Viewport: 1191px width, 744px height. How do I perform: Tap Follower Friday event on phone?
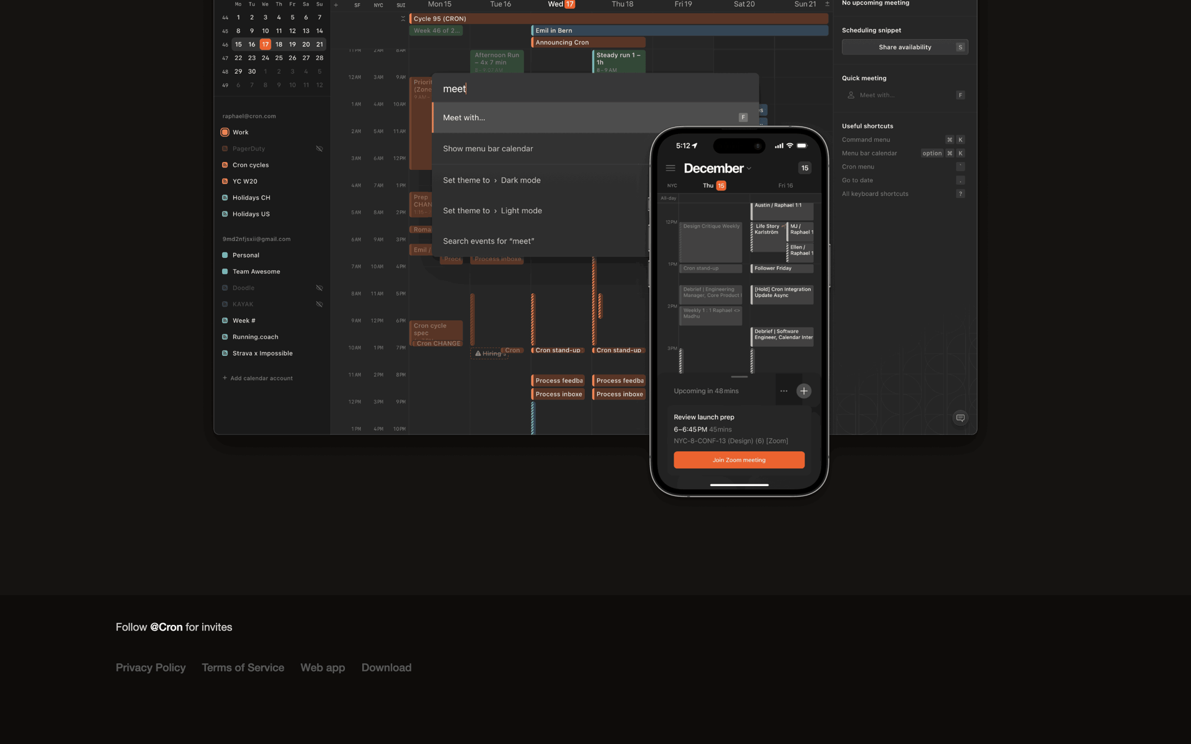click(x=782, y=268)
